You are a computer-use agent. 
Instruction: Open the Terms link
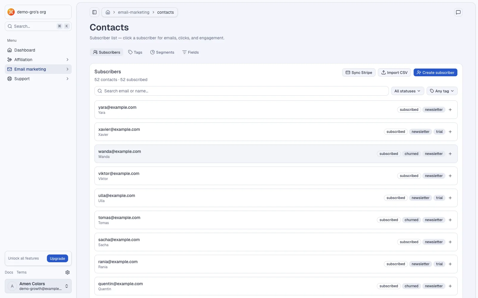22,272
